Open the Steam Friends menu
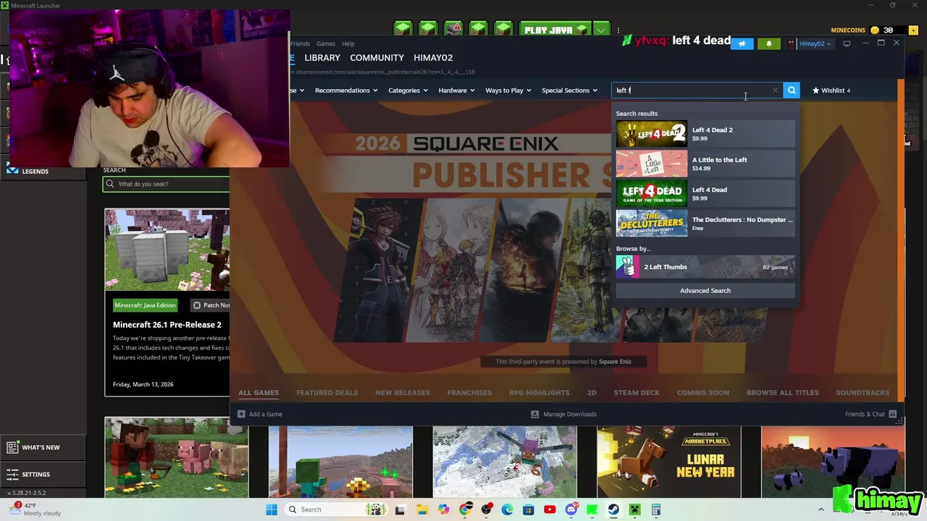The image size is (927, 521). coord(300,43)
